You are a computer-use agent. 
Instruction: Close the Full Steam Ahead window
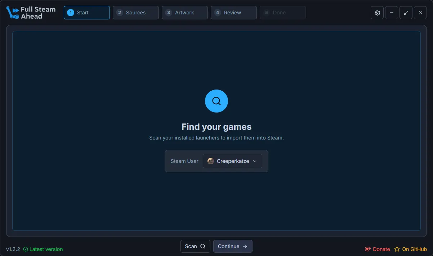420,13
